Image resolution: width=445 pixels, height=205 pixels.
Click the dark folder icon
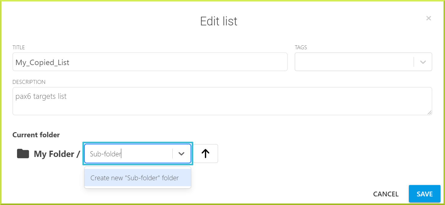point(23,154)
